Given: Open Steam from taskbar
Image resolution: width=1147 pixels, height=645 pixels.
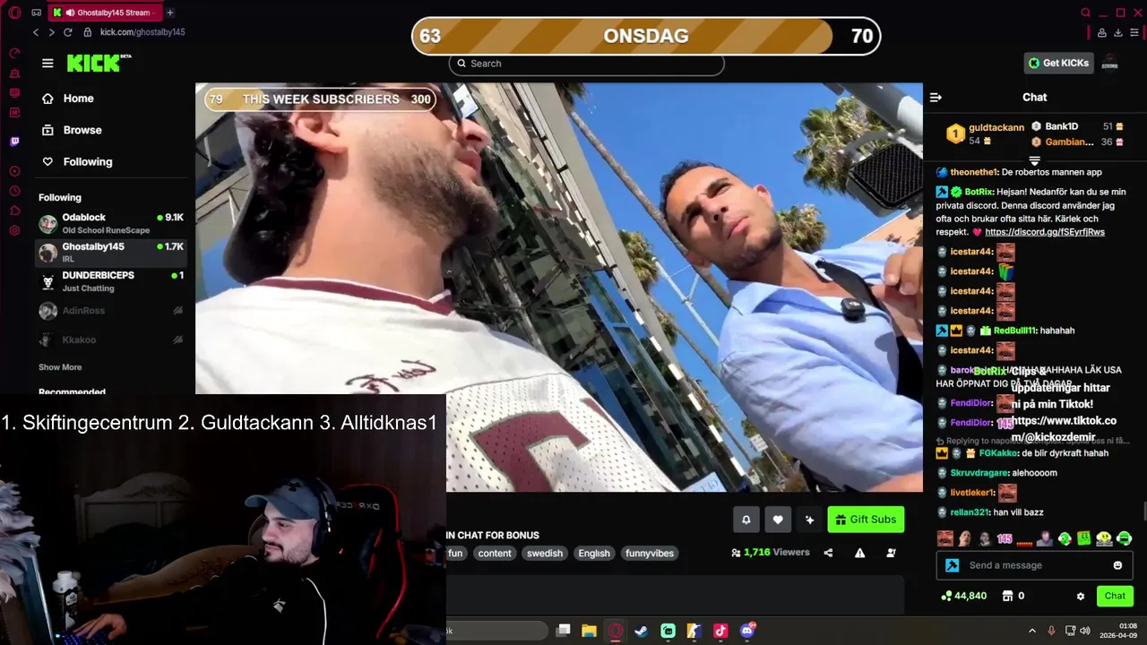Looking at the screenshot, I should tap(642, 631).
